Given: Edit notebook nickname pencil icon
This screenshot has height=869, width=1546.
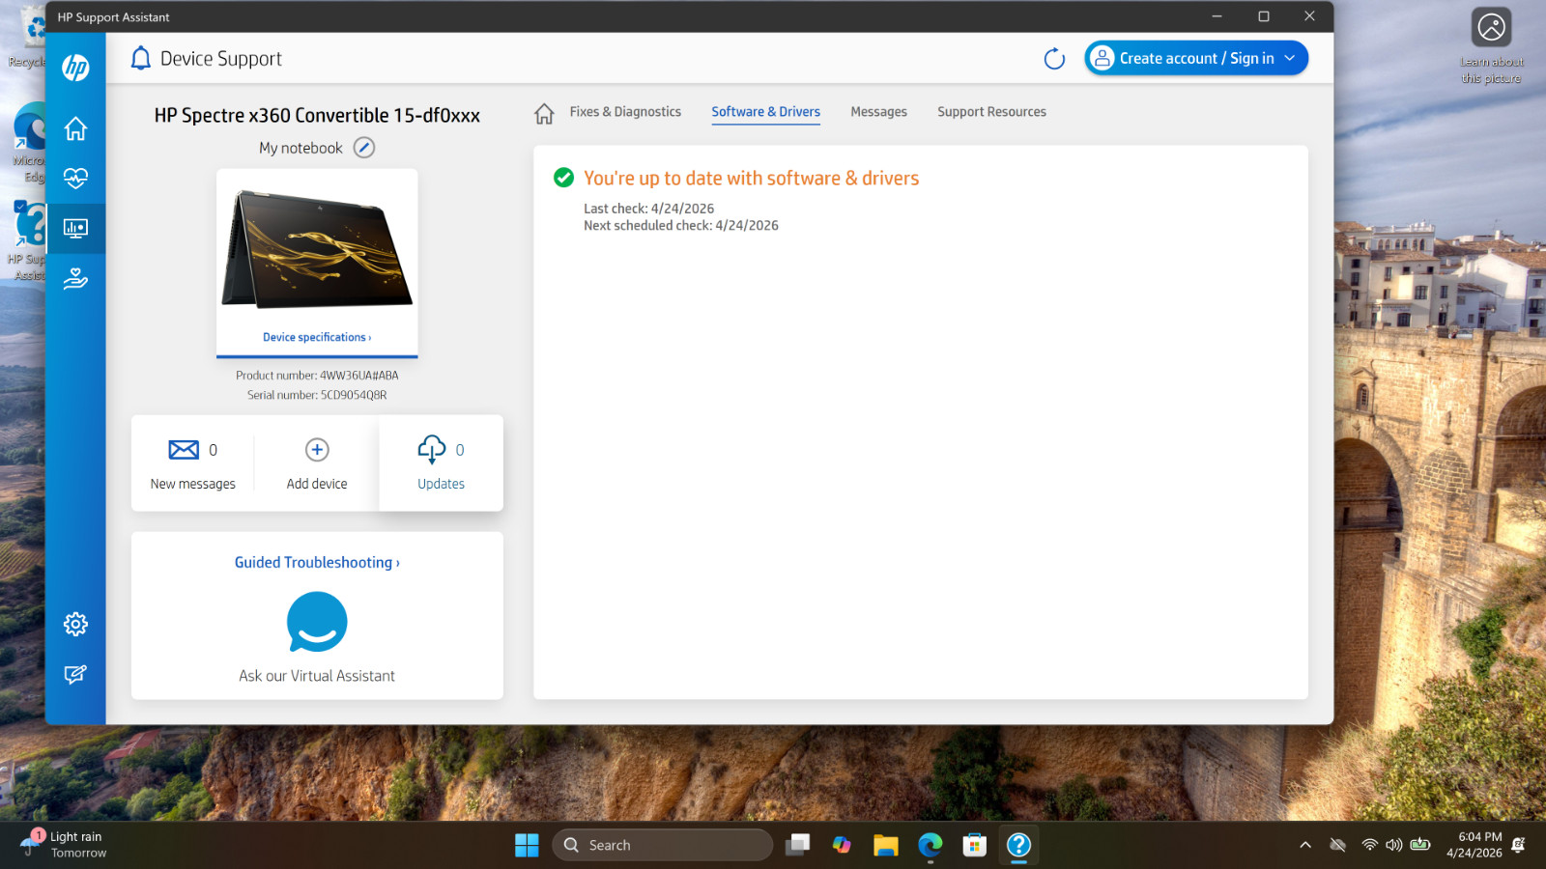Looking at the screenshot, I should coord(364,148).
